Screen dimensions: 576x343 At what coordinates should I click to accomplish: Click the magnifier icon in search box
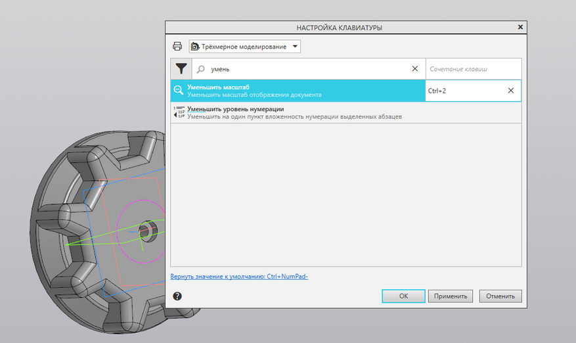[x=200, y=69]
